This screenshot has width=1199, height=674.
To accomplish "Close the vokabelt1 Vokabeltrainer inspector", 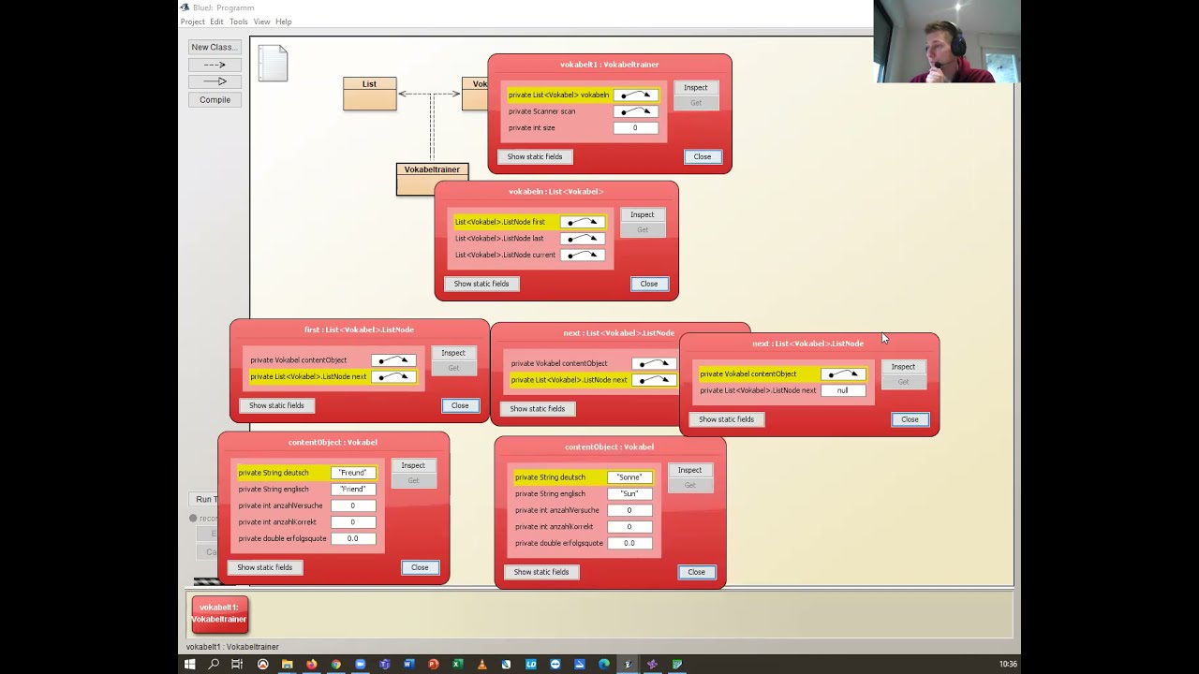I will 703,157.
